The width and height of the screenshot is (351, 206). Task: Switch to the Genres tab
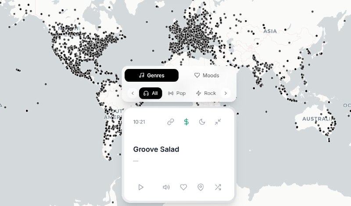[151, 76]
